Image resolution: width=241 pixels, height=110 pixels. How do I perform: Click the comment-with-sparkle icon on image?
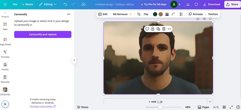[x=147, y=29]
